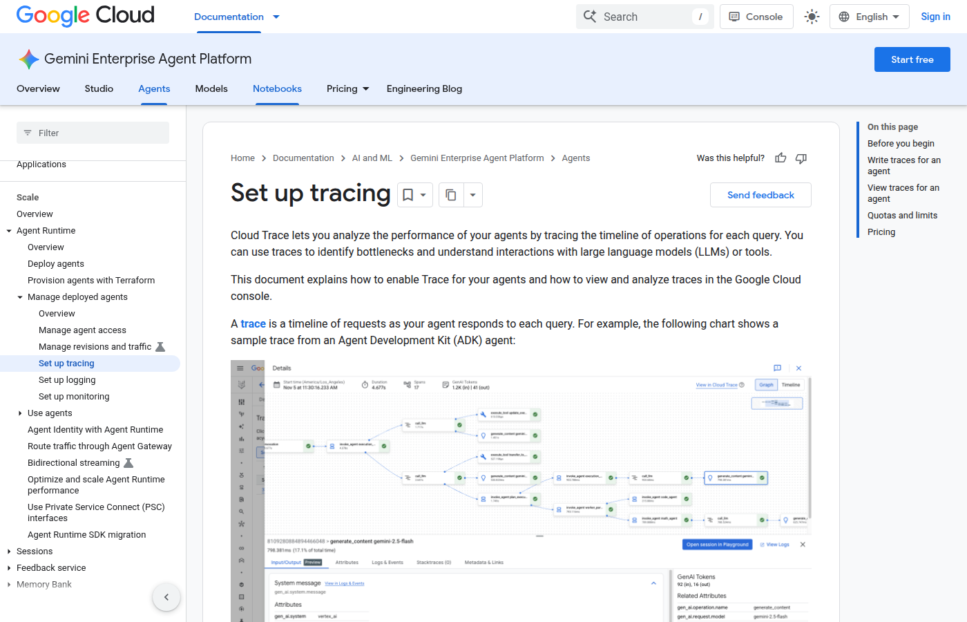Focus the Search input field
The image size is (967, 622).
(645, 17)
